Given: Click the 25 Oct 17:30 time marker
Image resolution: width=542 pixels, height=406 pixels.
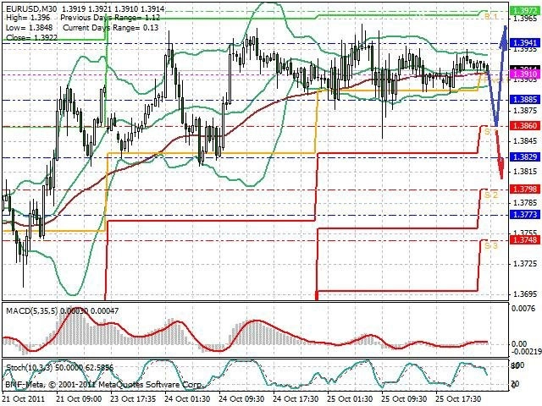Looking at the screenshot, I should point(458,398).
